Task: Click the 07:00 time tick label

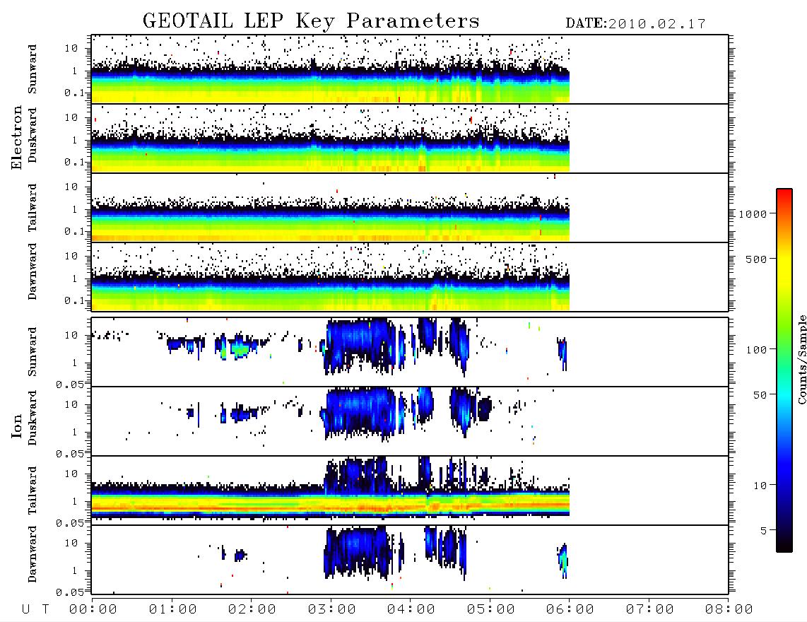Action: 649,609
